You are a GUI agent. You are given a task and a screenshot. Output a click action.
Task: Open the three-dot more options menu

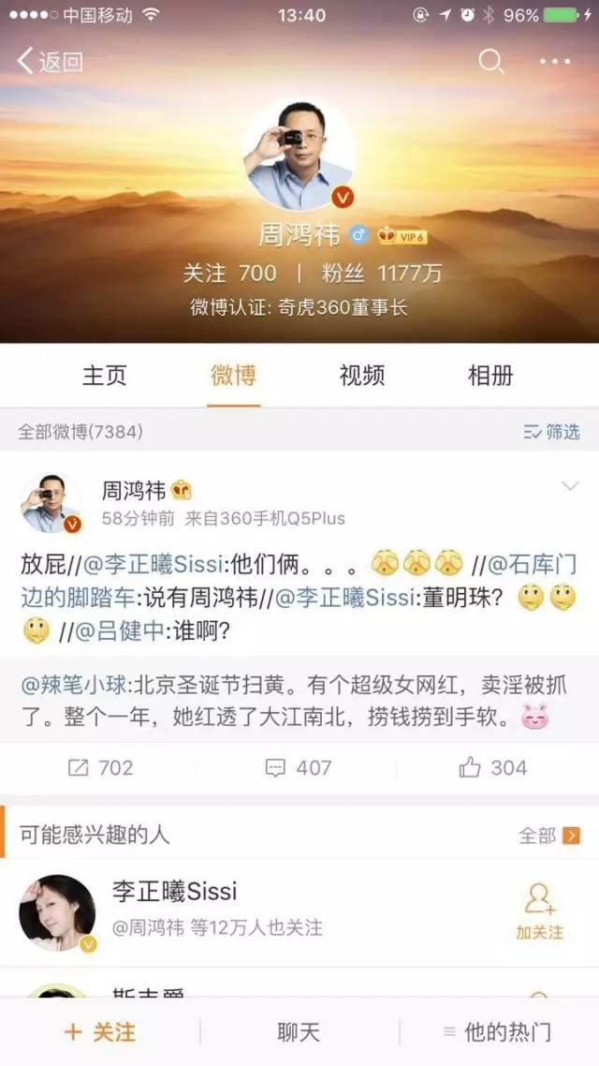(555, 62)
